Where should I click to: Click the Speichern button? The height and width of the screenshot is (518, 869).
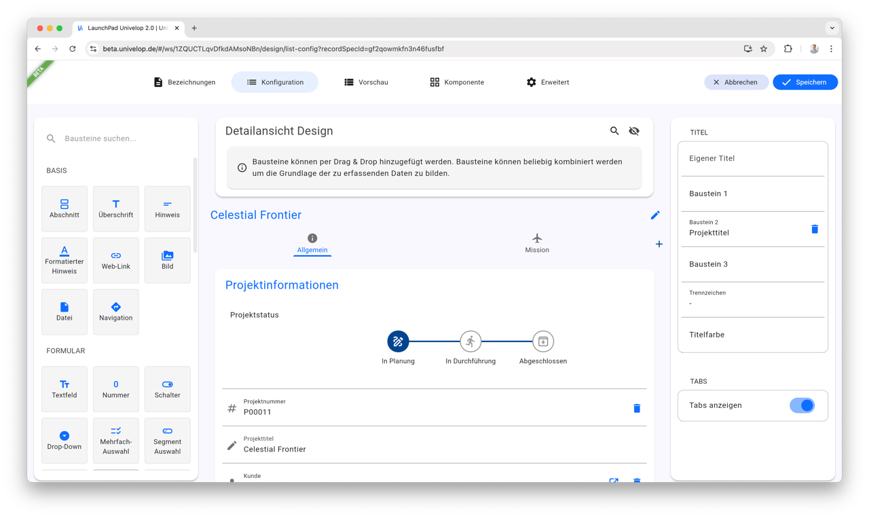pos(805,82)
